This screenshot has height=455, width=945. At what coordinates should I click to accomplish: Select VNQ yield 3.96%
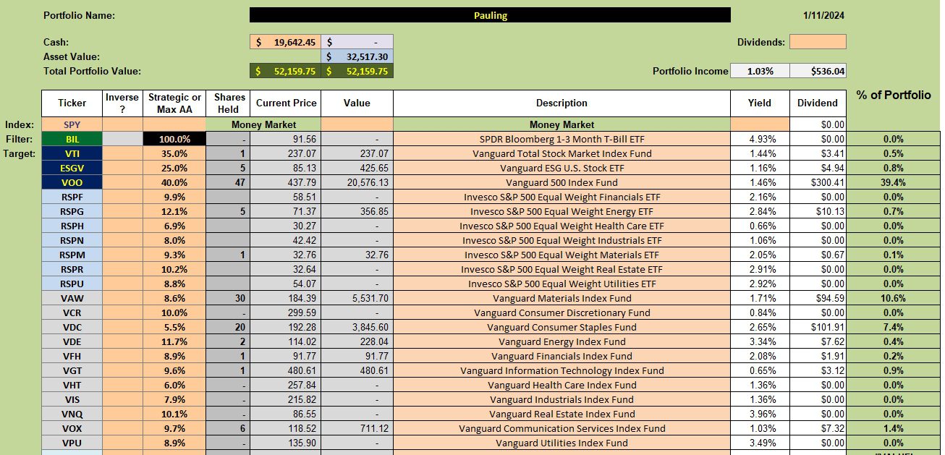click(x=760, y=414)
